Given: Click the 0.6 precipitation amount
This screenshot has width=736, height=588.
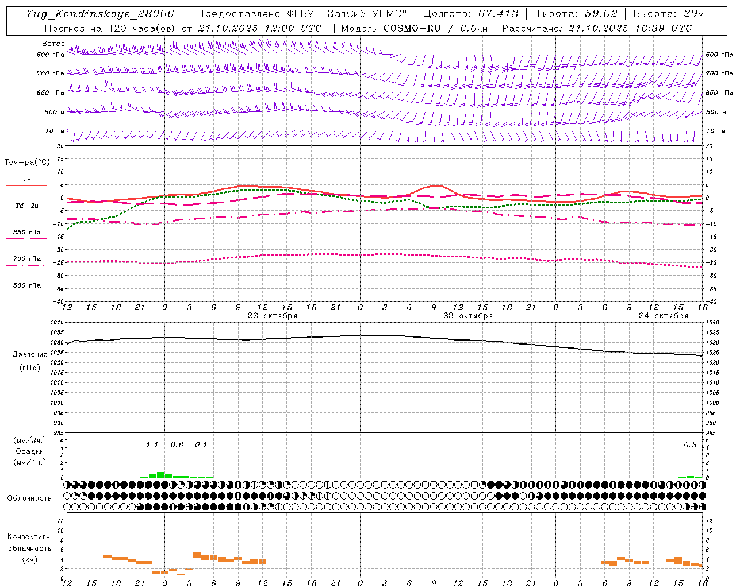Looking at the screenshot, I should 177,445.
